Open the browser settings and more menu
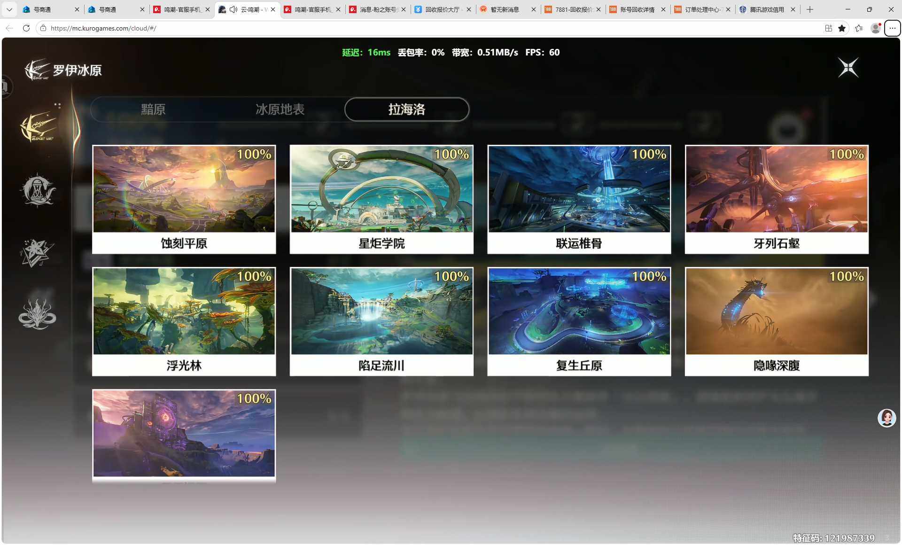The width and height of the screenshot is (902, 545). pyautogui.click(x=892, y=28)
